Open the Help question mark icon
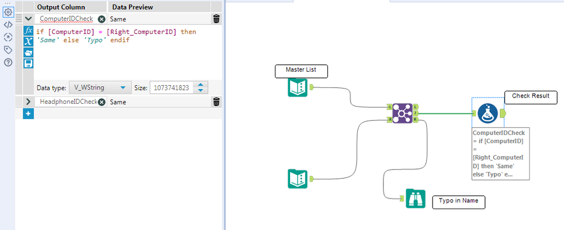564x230 pixels. pos(8,62)
